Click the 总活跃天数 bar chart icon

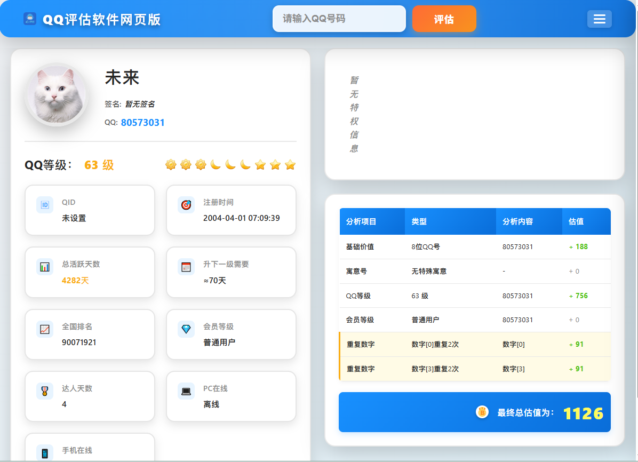tap(45, 267)
